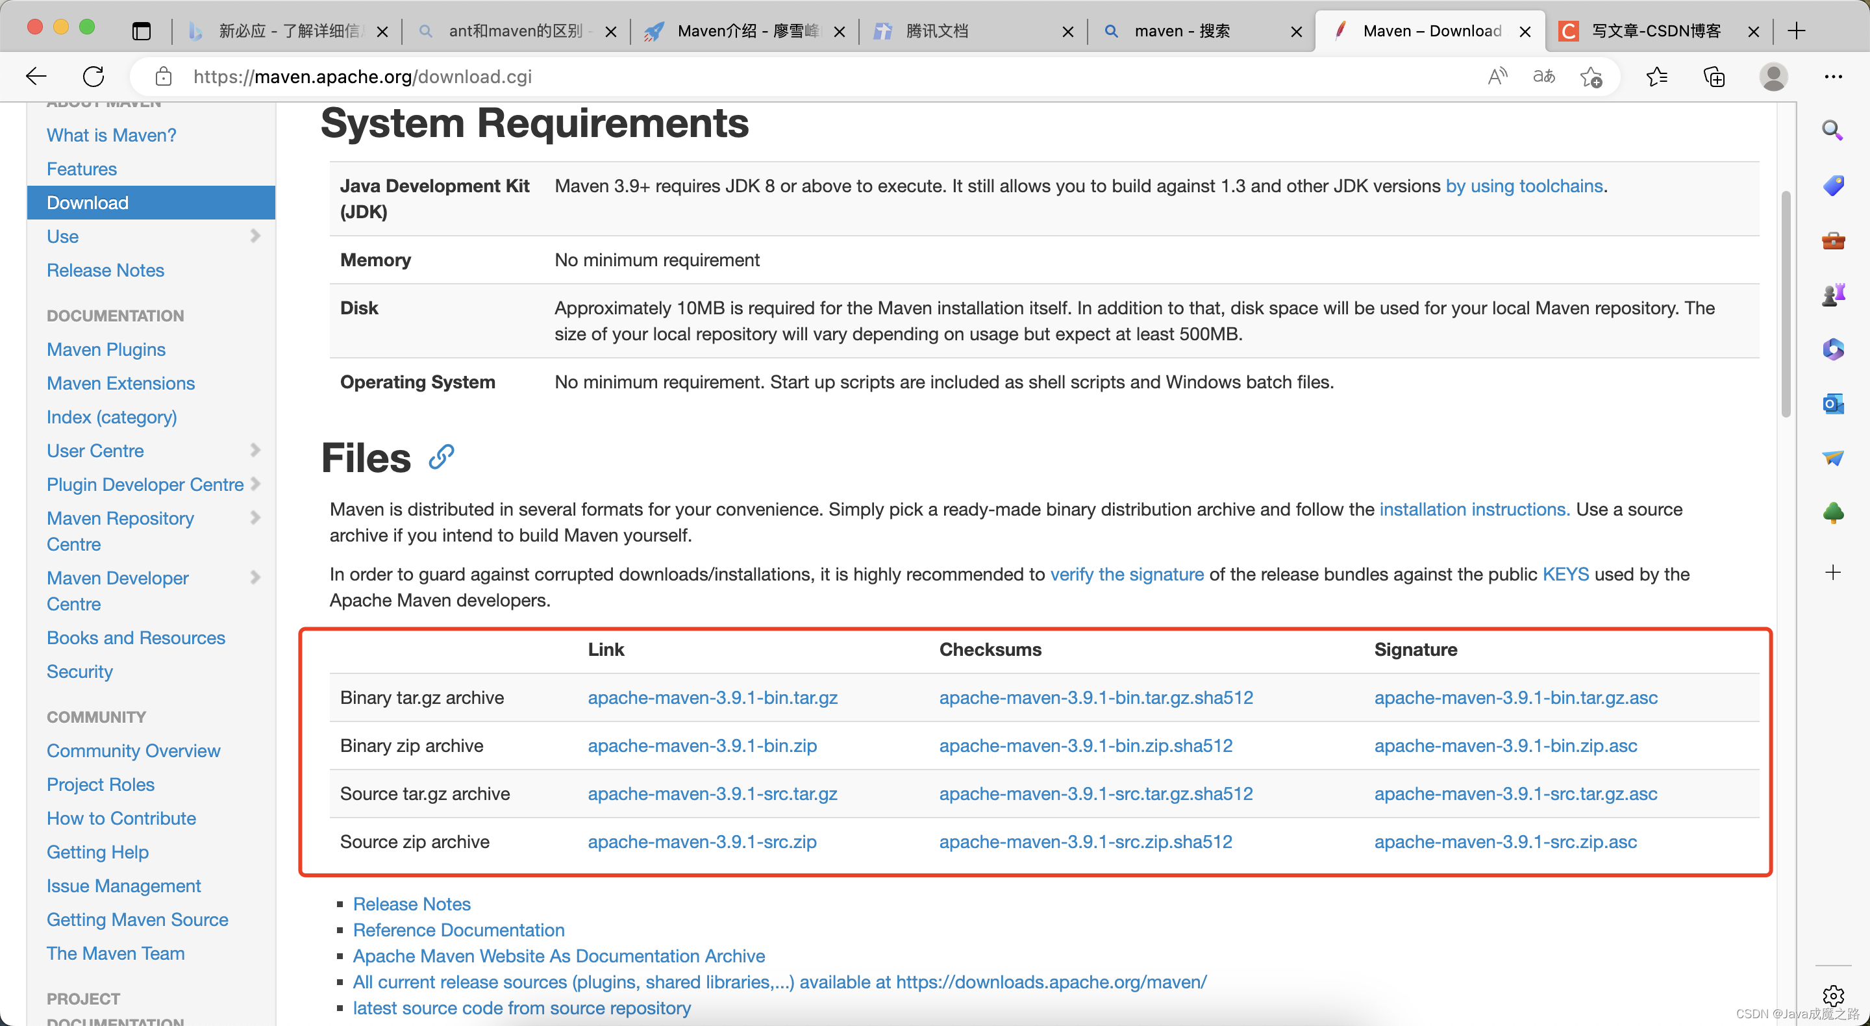
Task: Open the sidebar Microsoft 365 icon
Action: (1833, 349)
